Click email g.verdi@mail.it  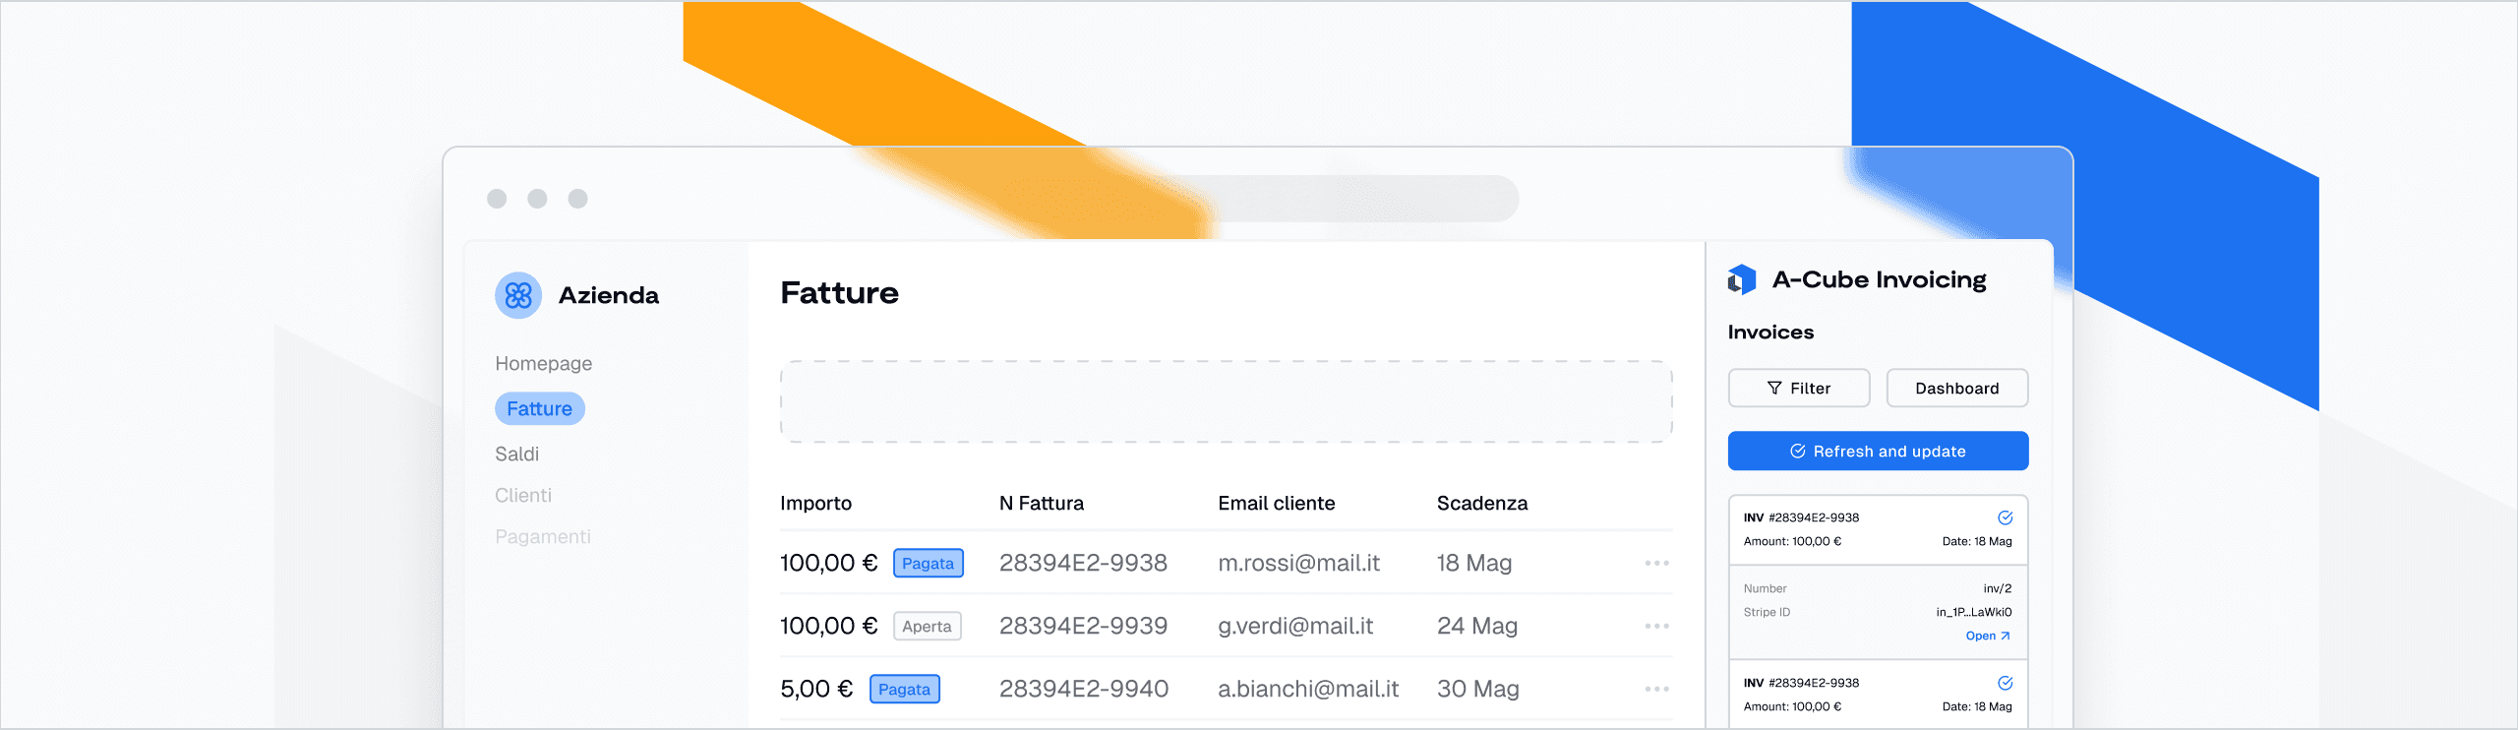tap(1295, 626)
